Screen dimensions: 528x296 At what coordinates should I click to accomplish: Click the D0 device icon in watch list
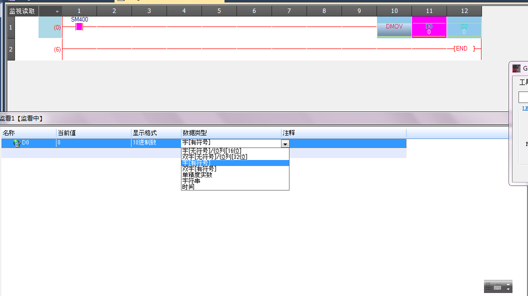(16, 143)
